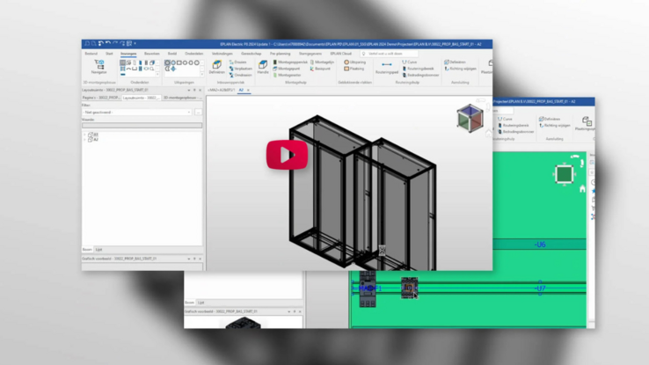Expand the Onderdelen gallery dropdown arrow
Screen dimensions: 649x365
(157, 75)
